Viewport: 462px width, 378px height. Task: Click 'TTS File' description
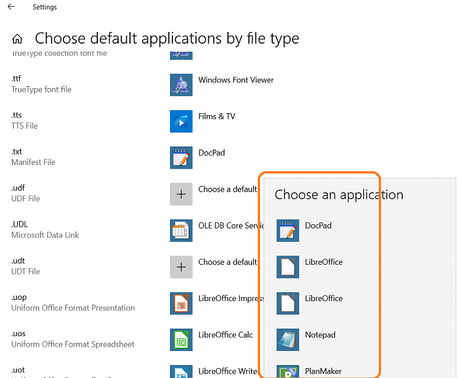click(25, 126)
